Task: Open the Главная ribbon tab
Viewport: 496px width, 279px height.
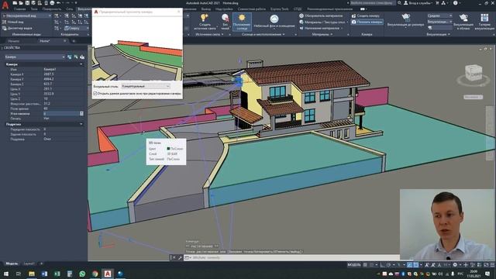Action: (19, 9)
